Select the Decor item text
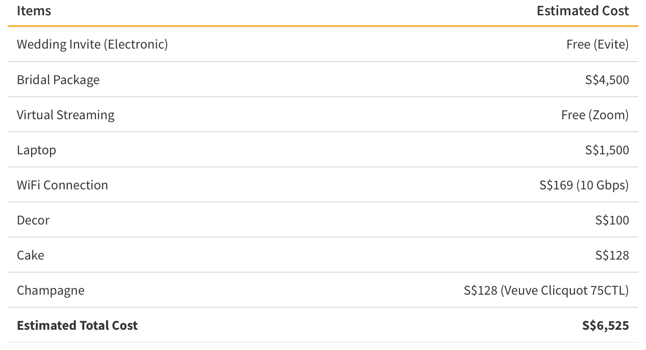The height and width of the screenshot is (350, 646). click(x=33, y=220)
